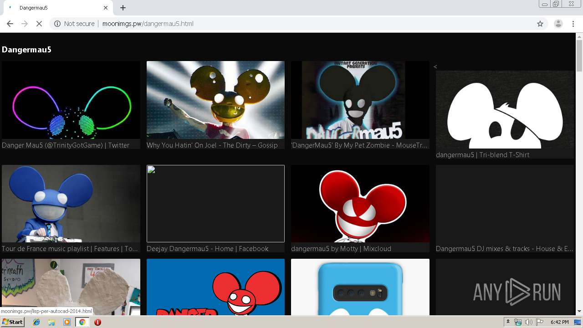Image resolution: width=583 pixels, height=328 pixels.
Task: Open the Opera taskbar icon
Action: pyautogui.click(x=97, y=322)
